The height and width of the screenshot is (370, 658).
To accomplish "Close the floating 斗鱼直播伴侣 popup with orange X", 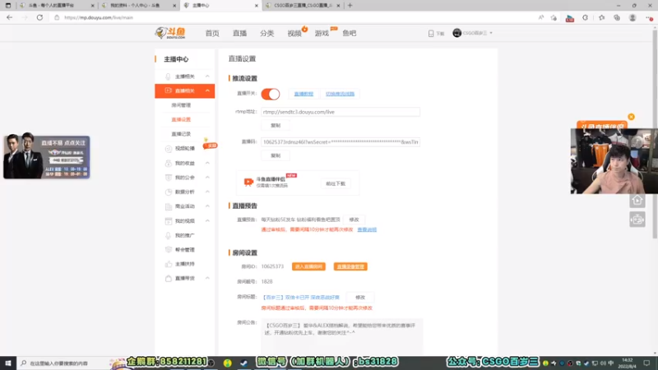I will pyautogui.click(x=631, y=117).
